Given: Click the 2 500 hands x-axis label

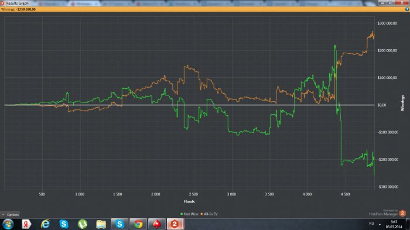Looking at the screenshot, I should point(193,194).
